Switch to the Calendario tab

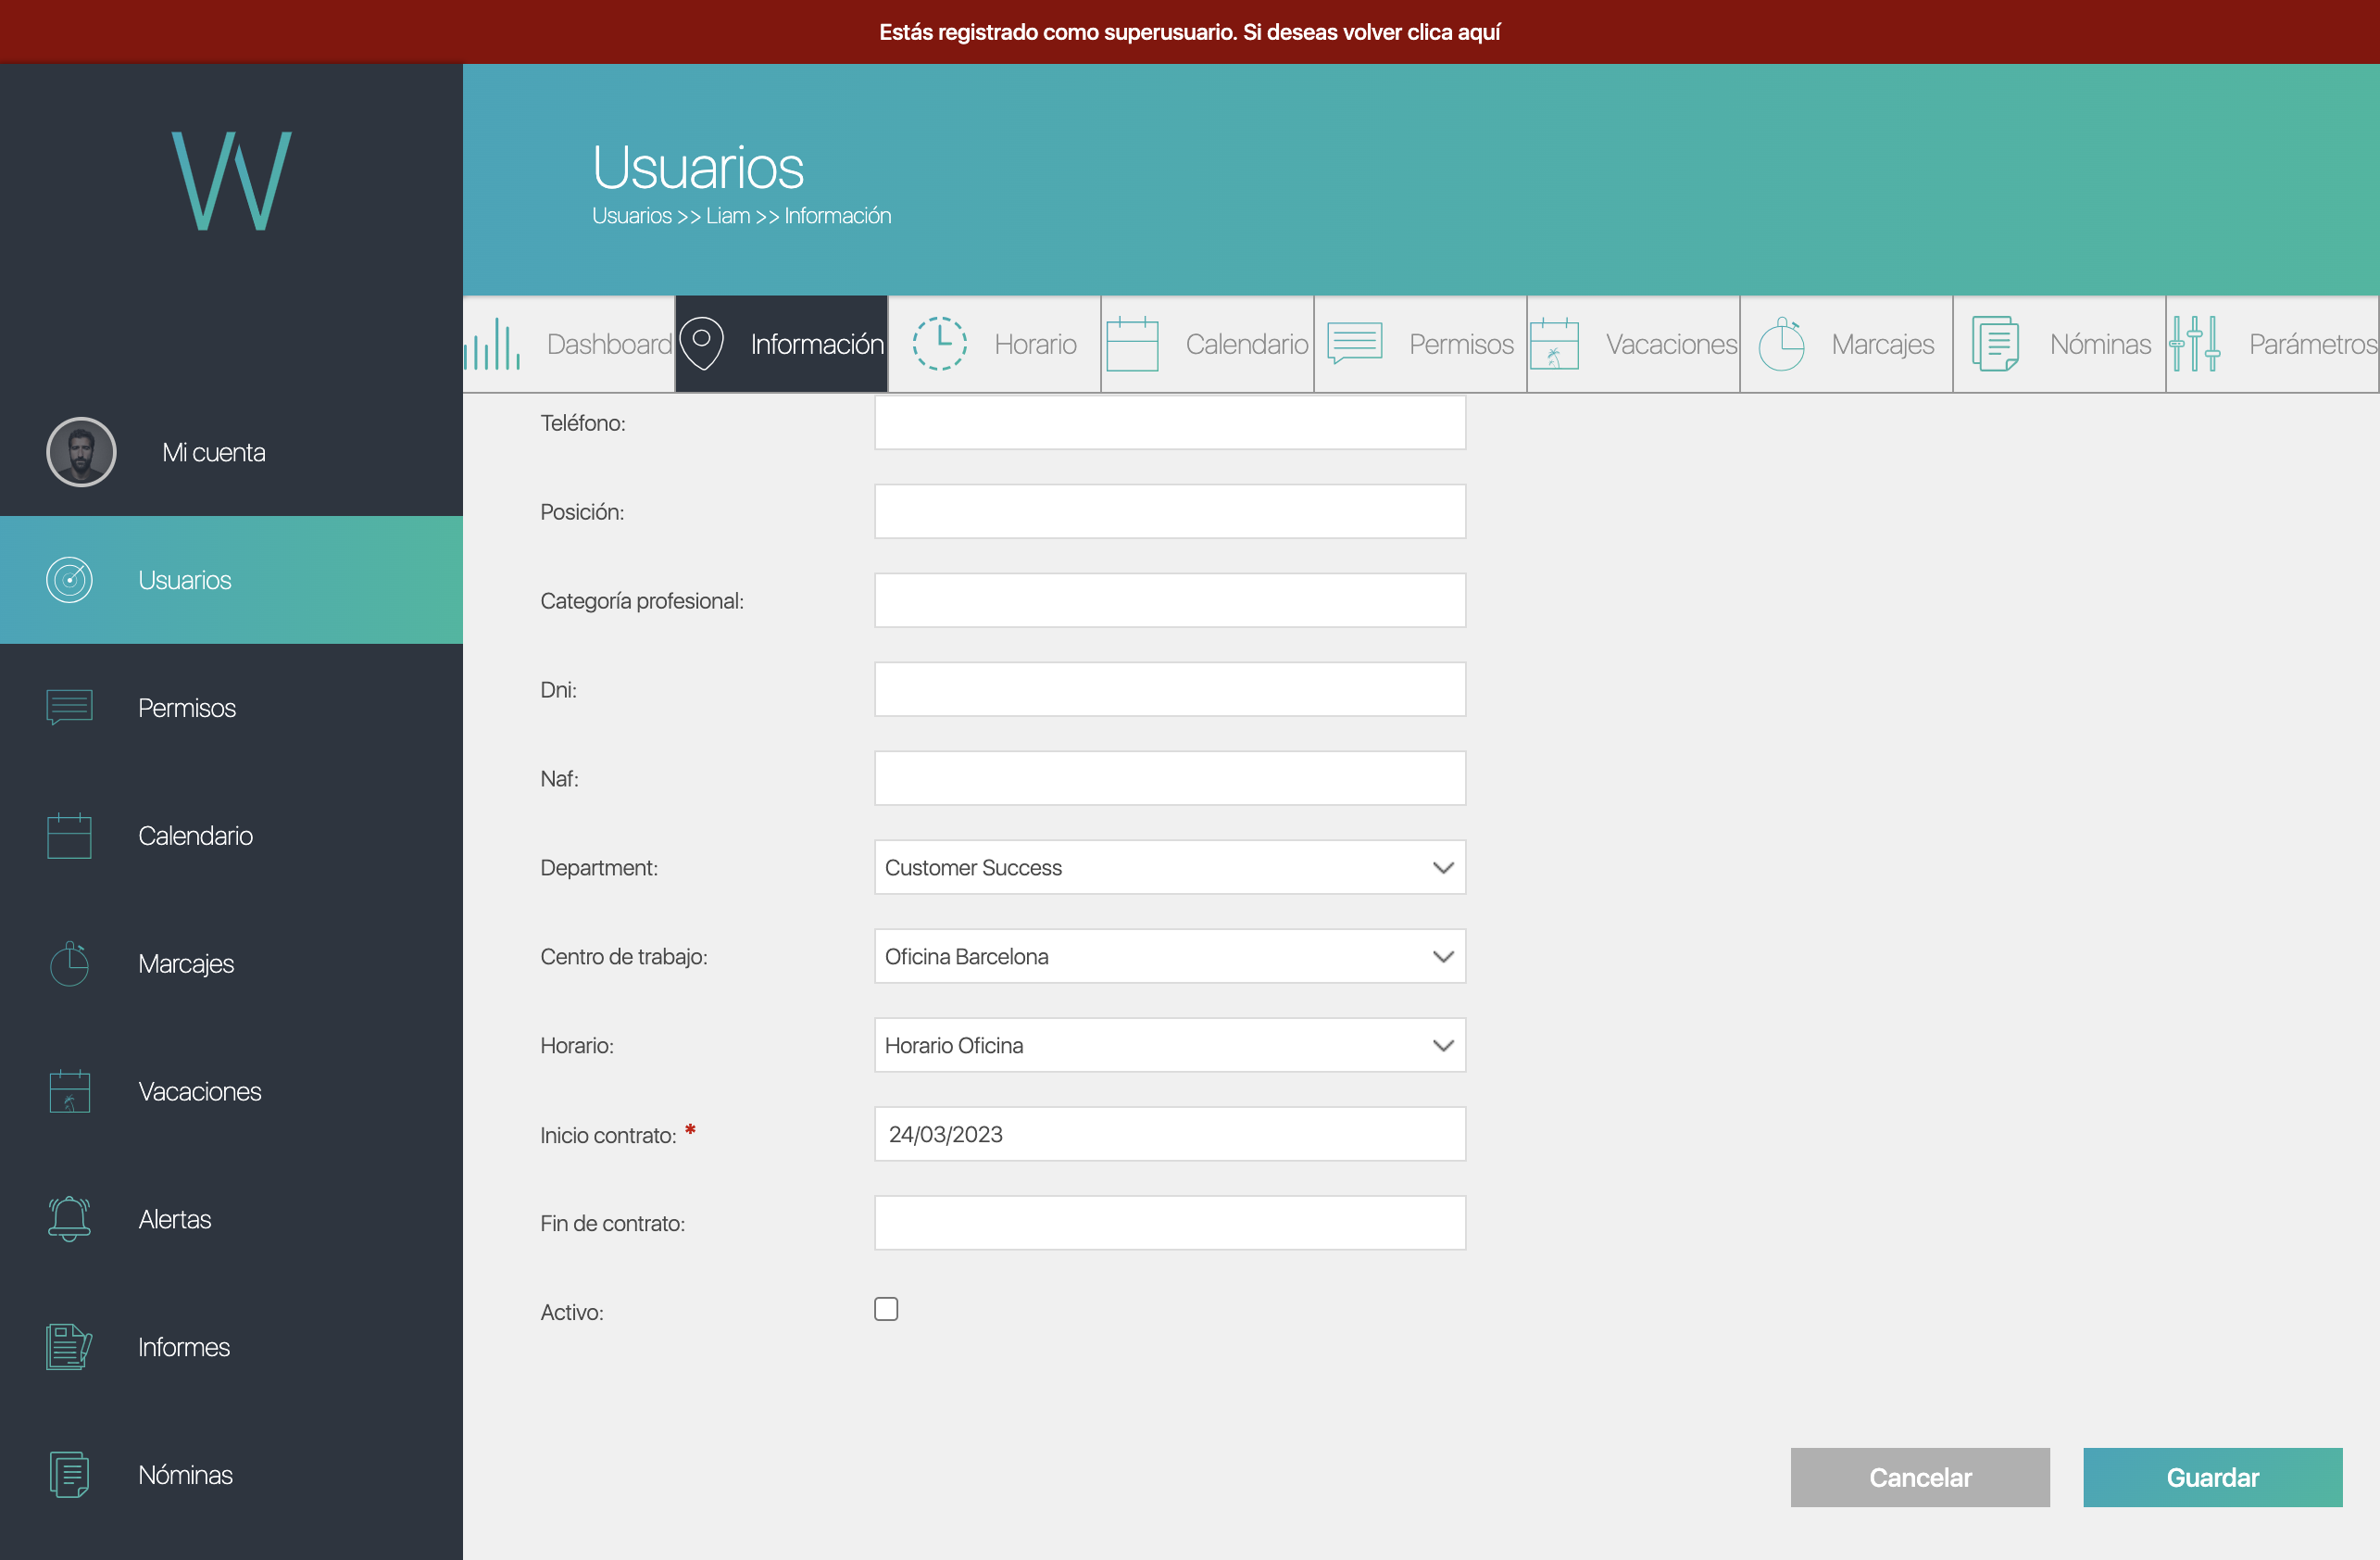coord(1207,344)
